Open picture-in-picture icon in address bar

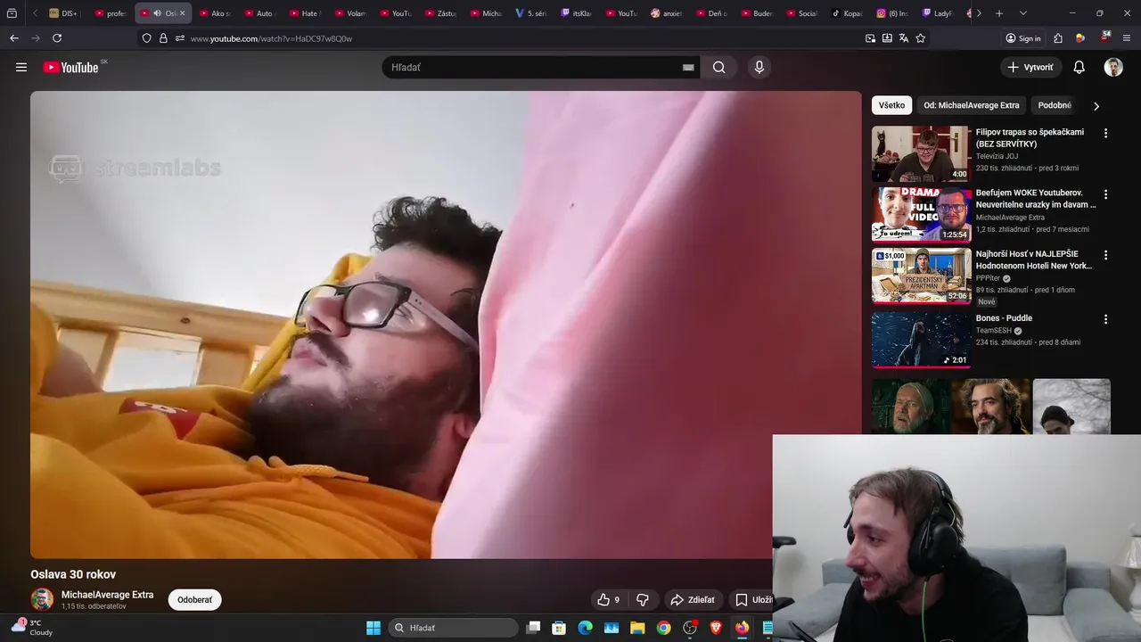pos(870,38)
